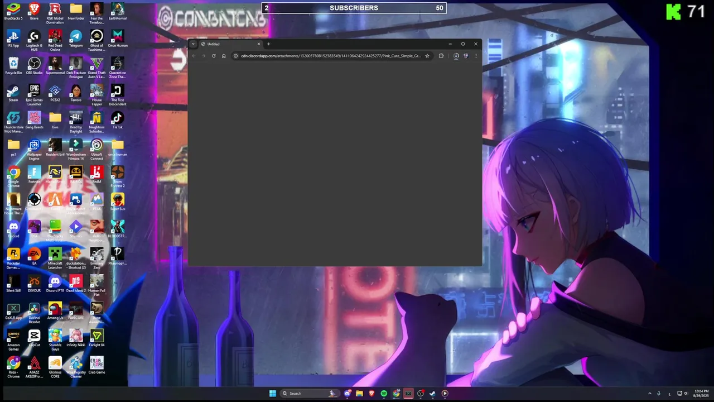Select the PCSX2 desktop icon

tap(55, 93)
